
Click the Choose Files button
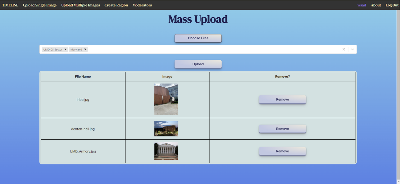(198, 38)
